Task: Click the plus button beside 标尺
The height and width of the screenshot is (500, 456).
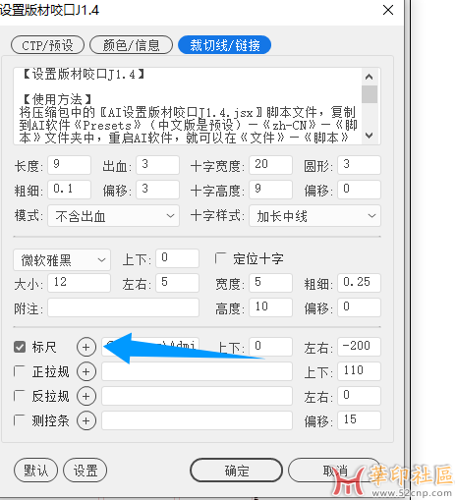Action: pyautogui.click(x=86, y=347)
